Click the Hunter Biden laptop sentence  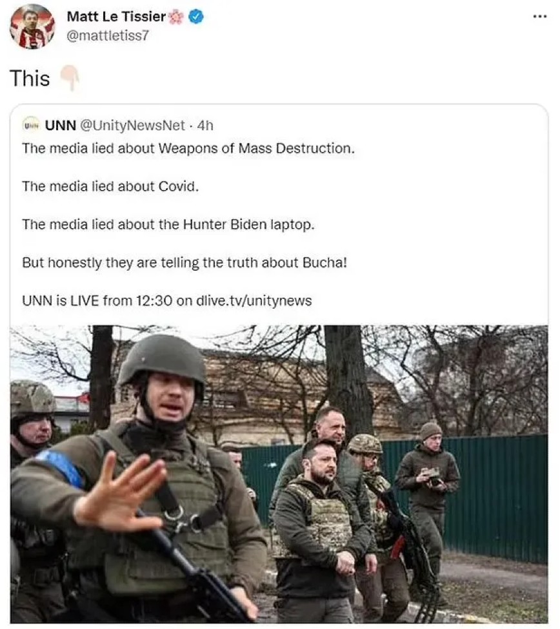[x=168, y=224]
